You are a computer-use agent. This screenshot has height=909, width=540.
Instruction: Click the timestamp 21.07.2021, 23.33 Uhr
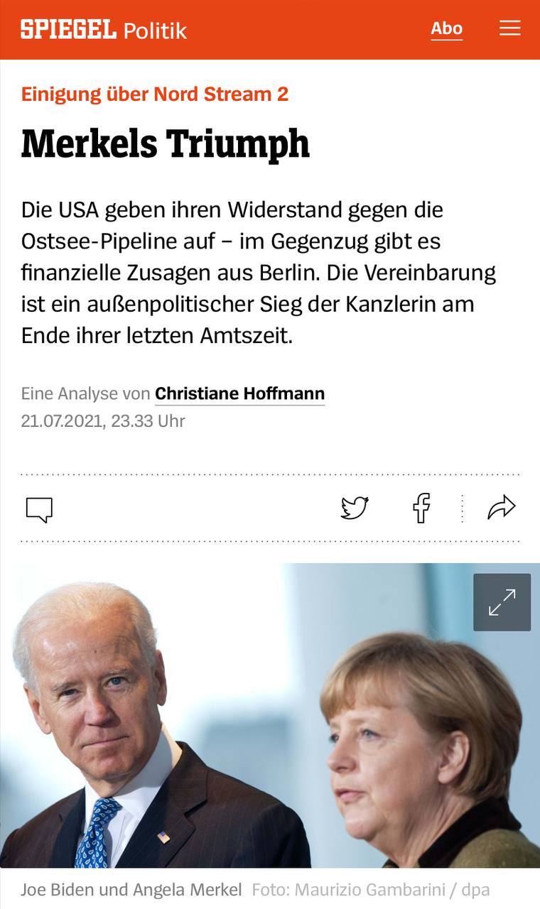(103, 421)
